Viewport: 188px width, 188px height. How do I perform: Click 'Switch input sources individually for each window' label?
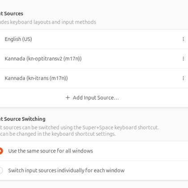pos(66,171)
